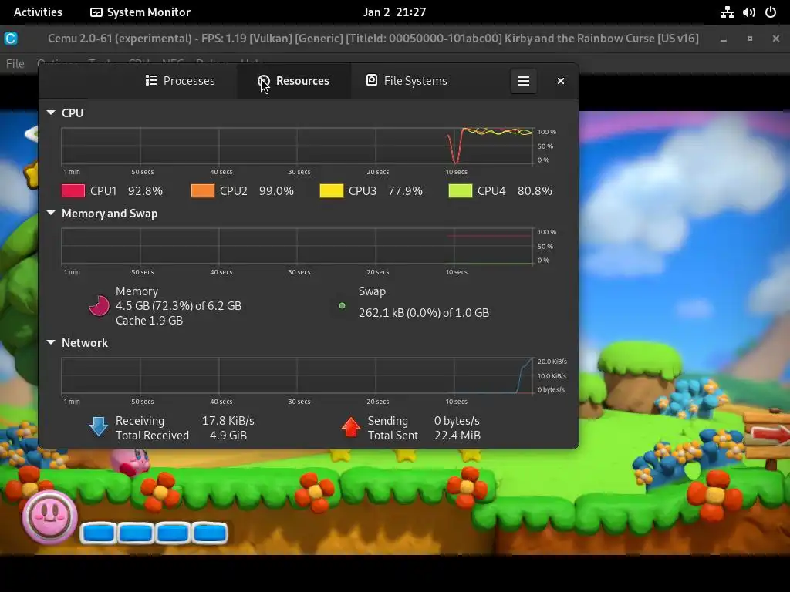
Task: Collapse the Memory and Swap section
Action: [x=51, y=213]
